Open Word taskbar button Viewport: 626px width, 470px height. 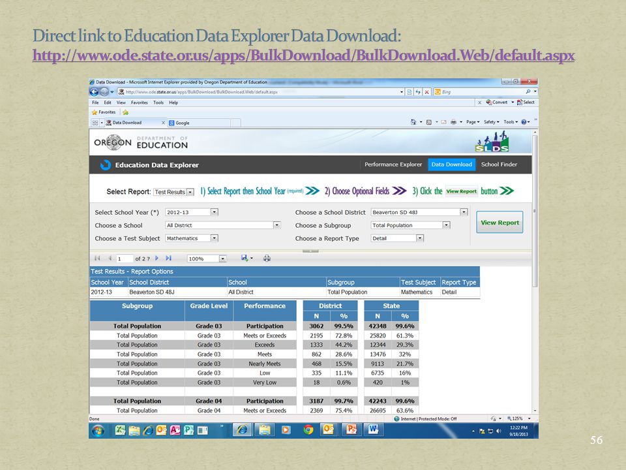point(374,430)
